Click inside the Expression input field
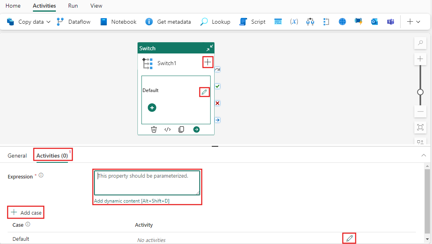 tap(147, 183)
